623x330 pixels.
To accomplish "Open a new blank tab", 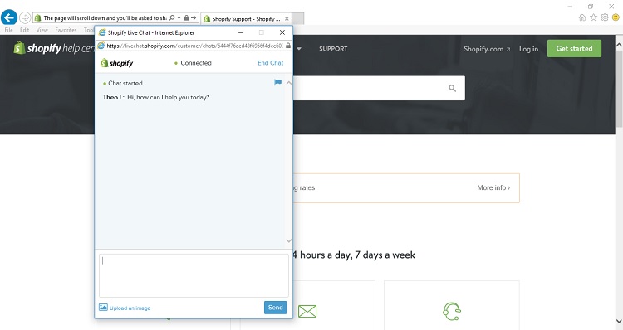I will click(x=298, y=18).
